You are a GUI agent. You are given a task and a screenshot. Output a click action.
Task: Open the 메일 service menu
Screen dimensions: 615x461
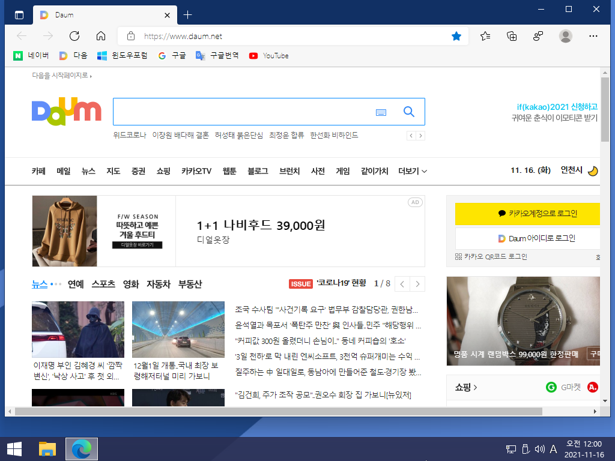64,171
